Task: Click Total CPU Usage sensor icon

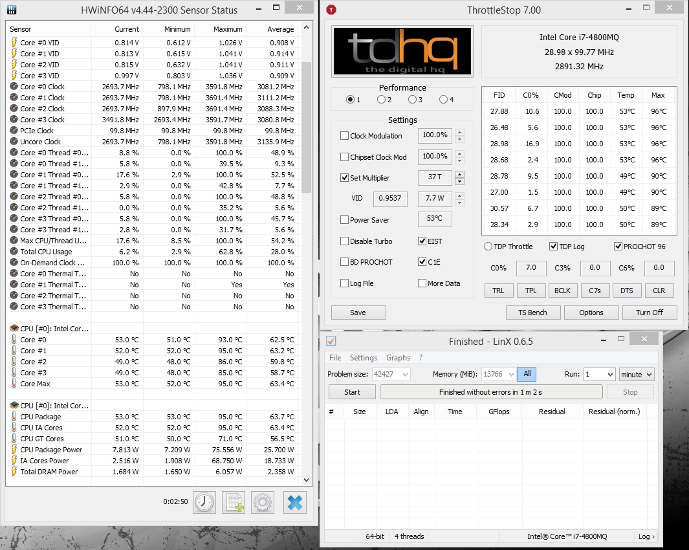Action: [x=14, y=252]
